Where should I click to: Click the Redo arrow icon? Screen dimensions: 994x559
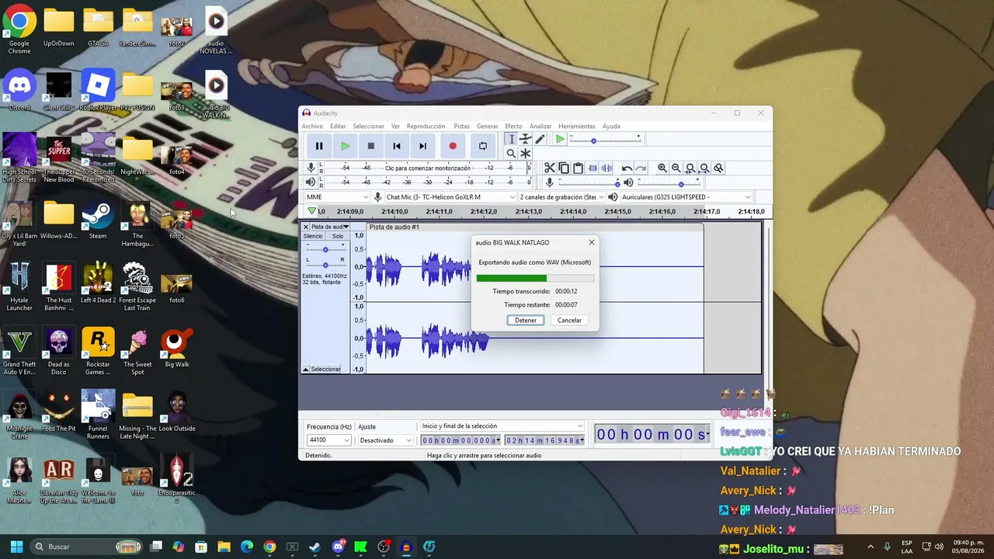(641, 168)
